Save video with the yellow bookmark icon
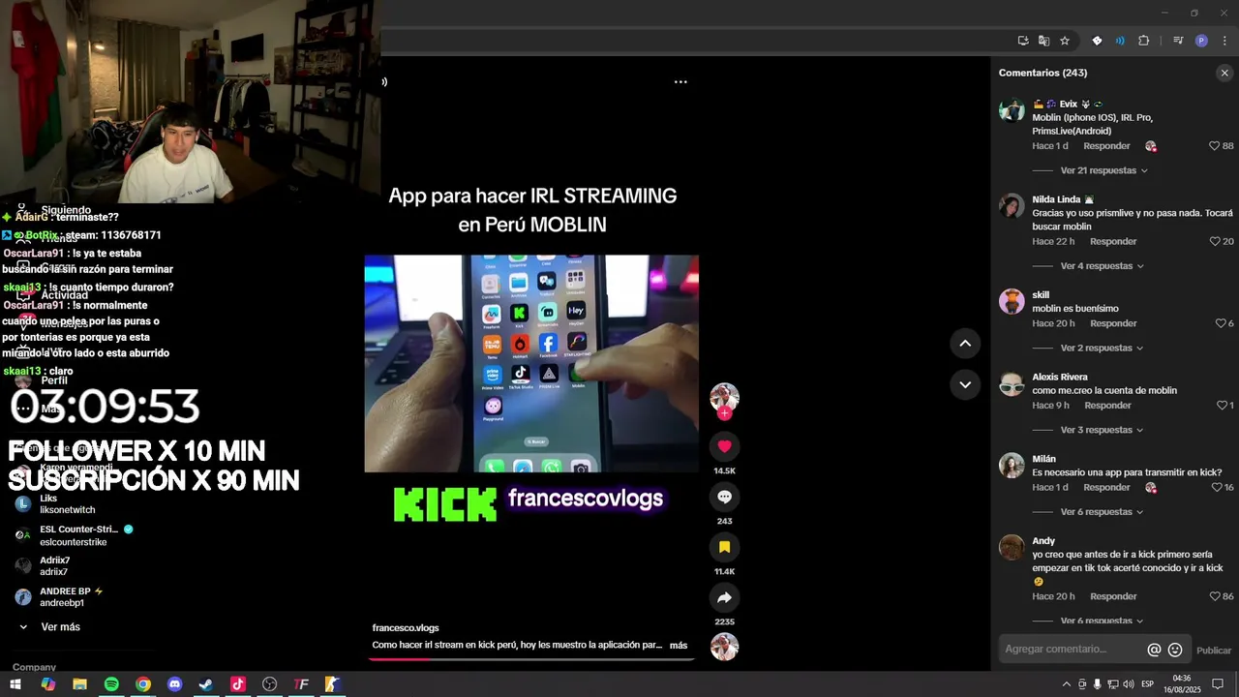Viewport: 1239px width, 697px height. coord(724,547)
